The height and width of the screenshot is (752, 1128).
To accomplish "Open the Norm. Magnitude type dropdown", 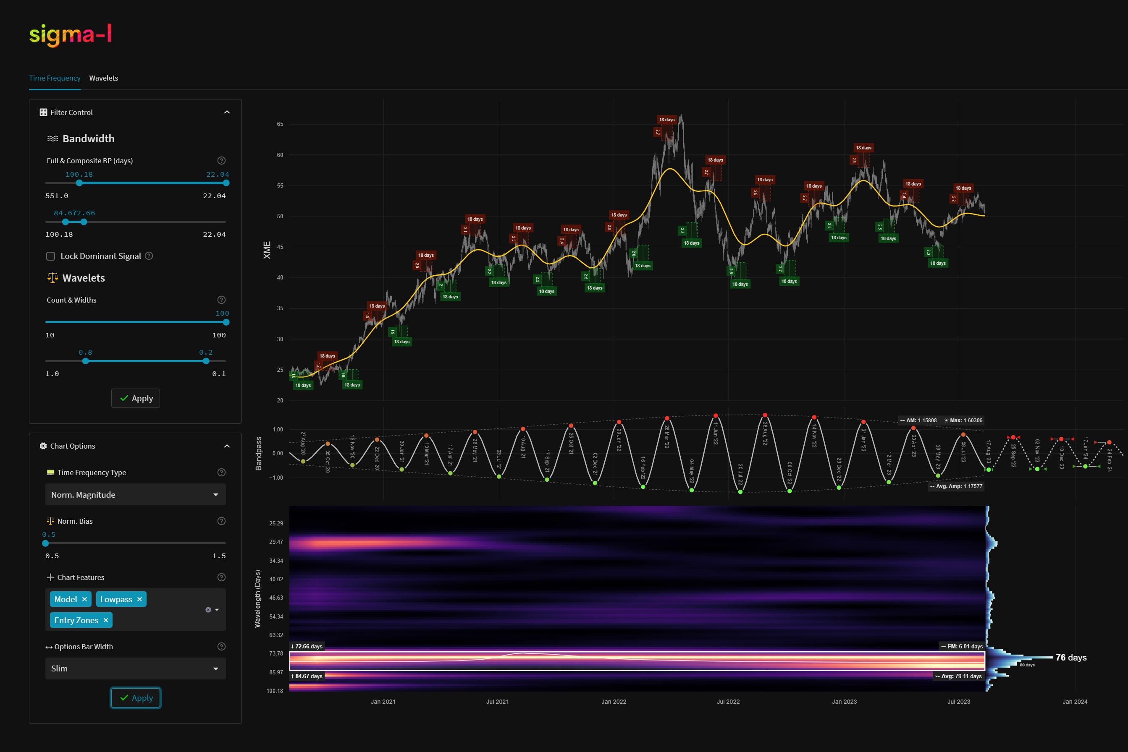I will 135,494.
